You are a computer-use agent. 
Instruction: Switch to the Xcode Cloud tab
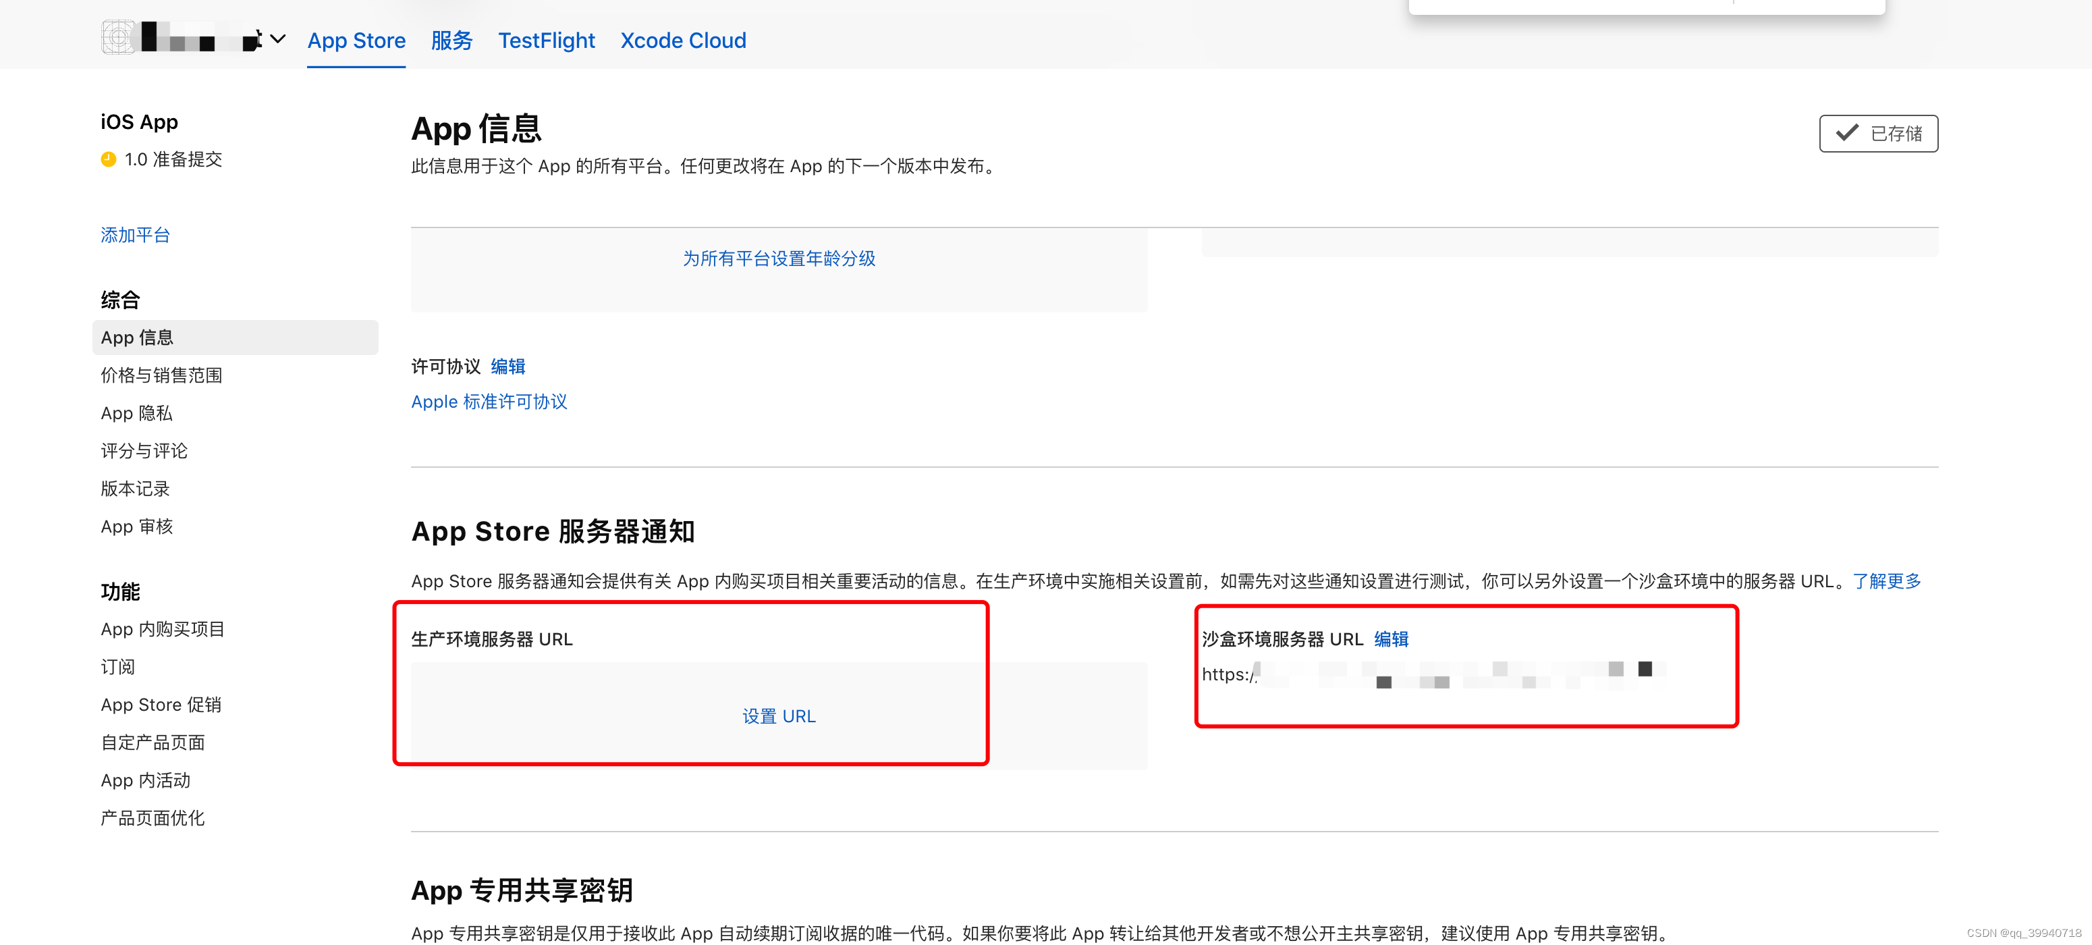(x=683, y=40)
